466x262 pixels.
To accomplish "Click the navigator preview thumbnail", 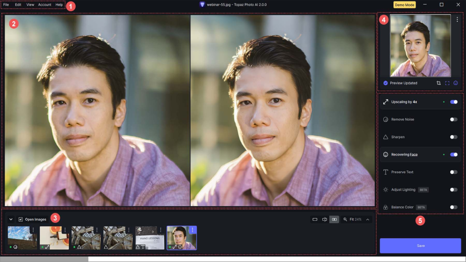I will [420, 46].
